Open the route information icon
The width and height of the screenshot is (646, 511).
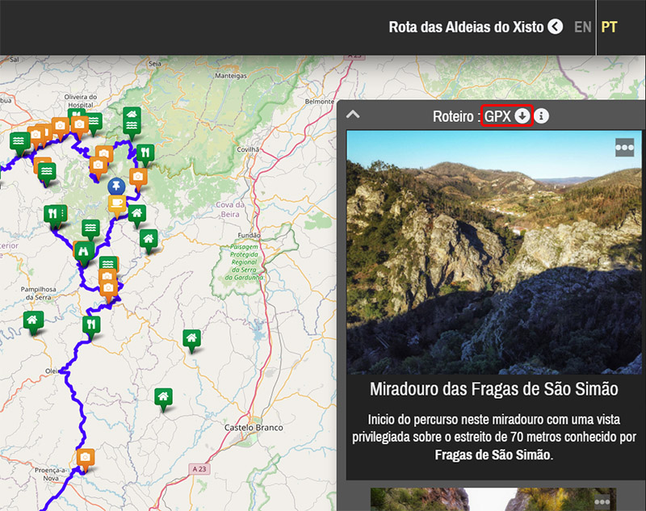pyautogui.click(x=542, y=116)
